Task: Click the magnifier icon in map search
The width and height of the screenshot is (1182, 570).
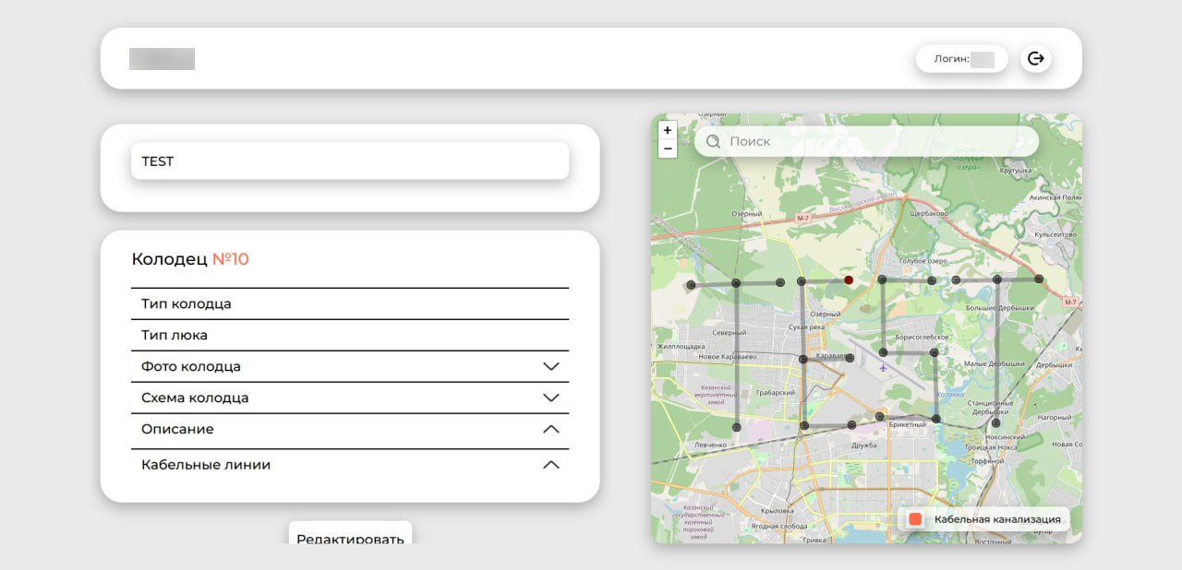Action: pos(713,142)
